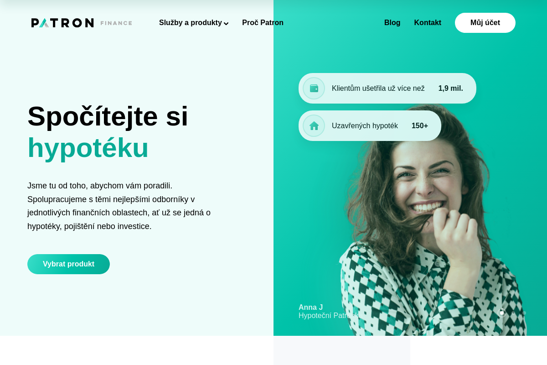Select the first active carousel dot
The image size is (547, 365).
pyautogui.click(x=502, y=313)
